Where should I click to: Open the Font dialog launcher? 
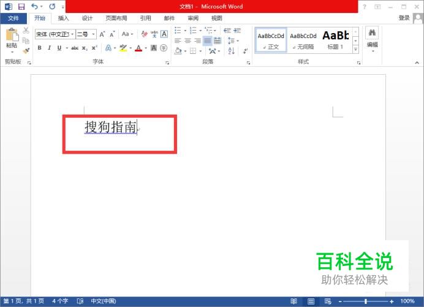167,63
